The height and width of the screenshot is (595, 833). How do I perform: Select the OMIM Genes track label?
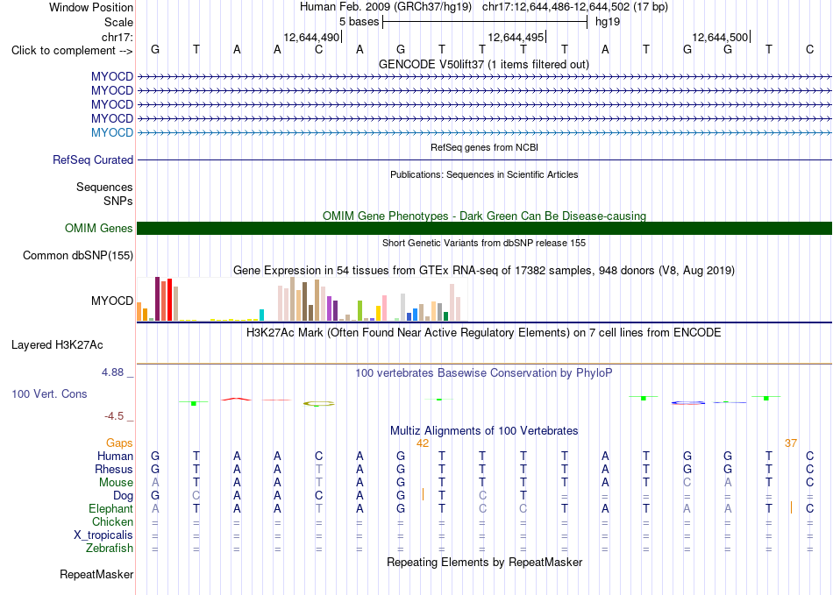(99, 228)
